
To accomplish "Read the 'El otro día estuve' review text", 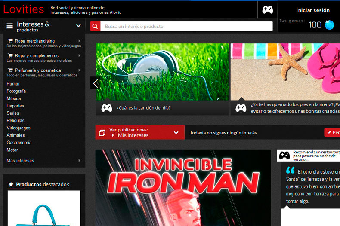I will click(313, 186).
